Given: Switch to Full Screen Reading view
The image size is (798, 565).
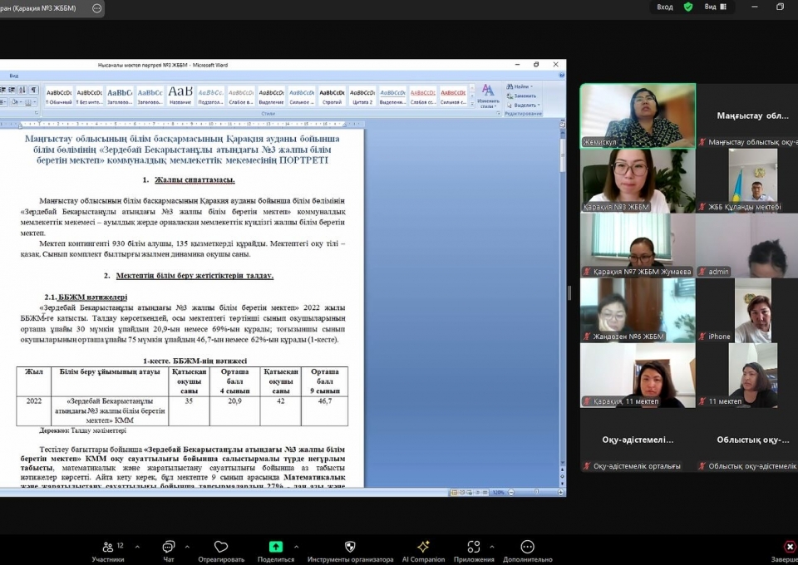Looking at the screenshot, I should point(461,492).
